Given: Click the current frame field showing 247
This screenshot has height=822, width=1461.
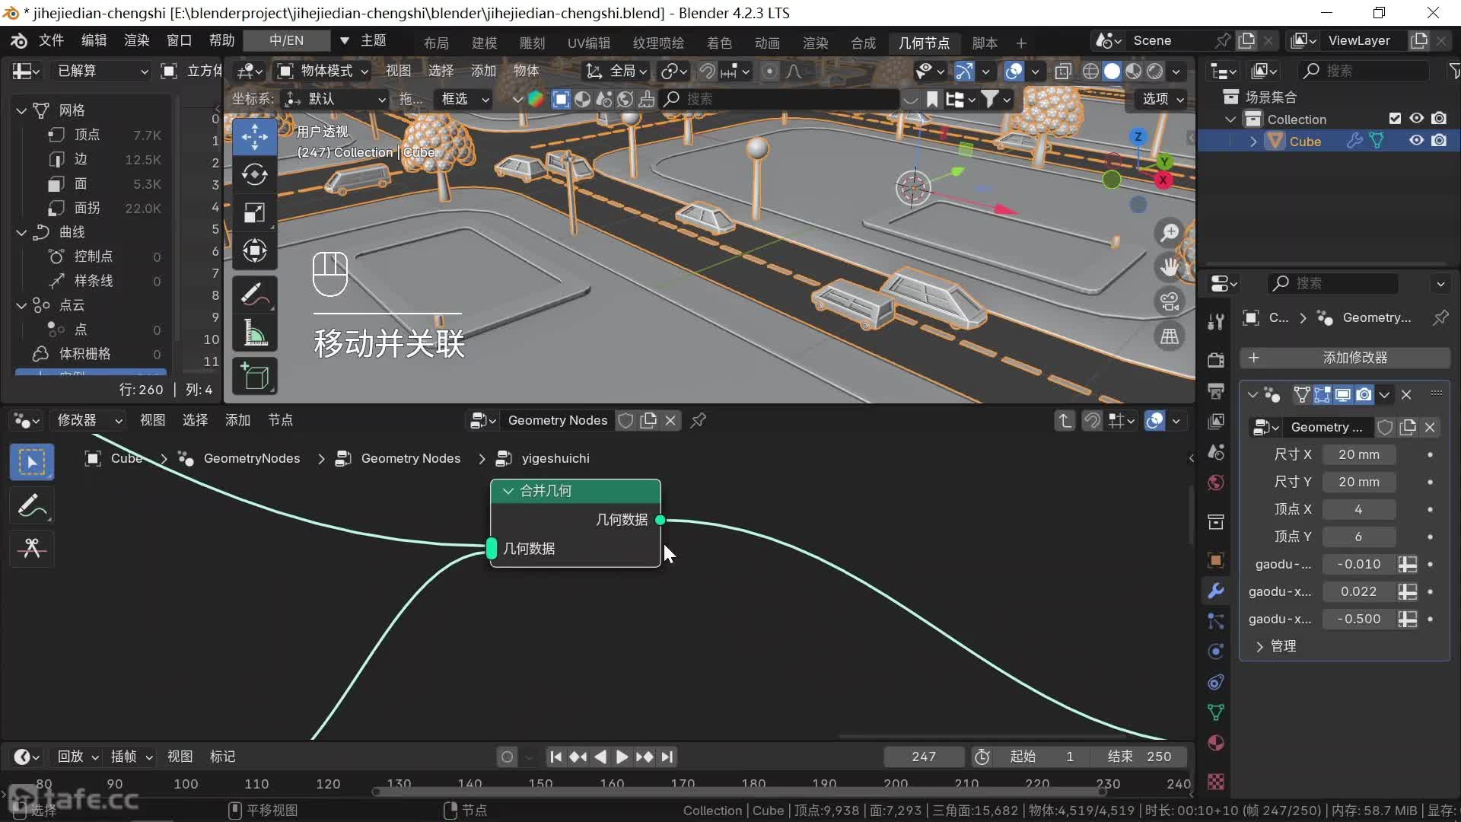Looking at the screenshot, I should (x=923, y=757).
